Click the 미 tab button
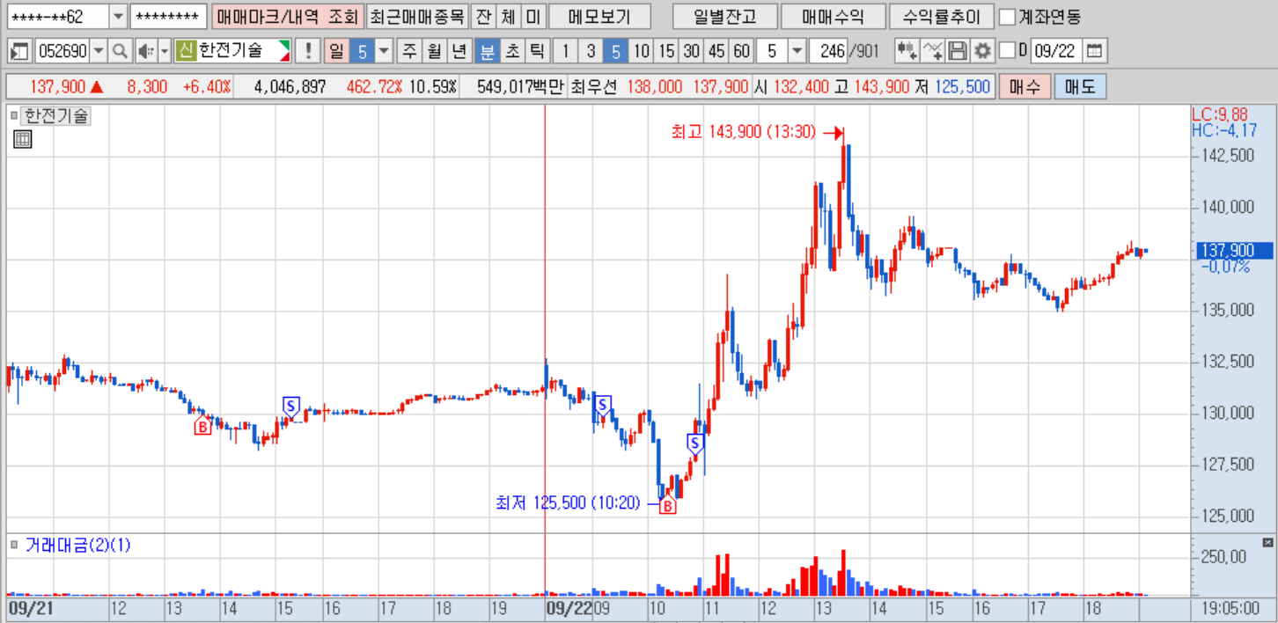The width and height of the screenshot is (1278, 623). tap(533, 17)
